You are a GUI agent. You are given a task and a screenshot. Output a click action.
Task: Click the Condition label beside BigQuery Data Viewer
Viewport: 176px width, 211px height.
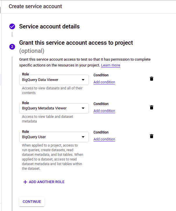[101, 75]
